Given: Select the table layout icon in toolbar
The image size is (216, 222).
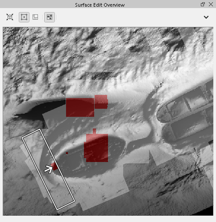Looking at the screenshot, I should 35,17.
